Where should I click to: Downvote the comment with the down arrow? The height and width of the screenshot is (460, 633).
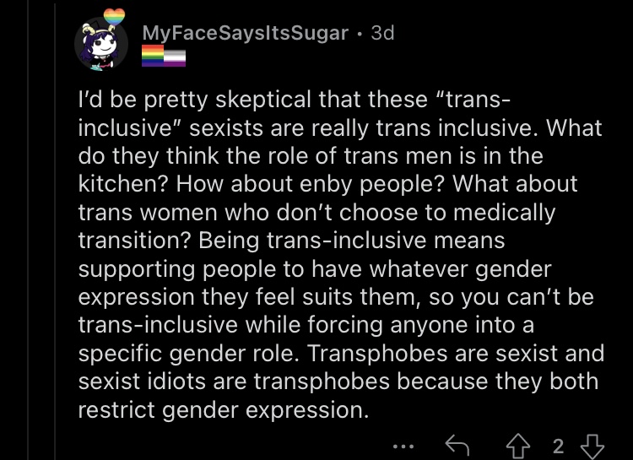pos(592,446)
